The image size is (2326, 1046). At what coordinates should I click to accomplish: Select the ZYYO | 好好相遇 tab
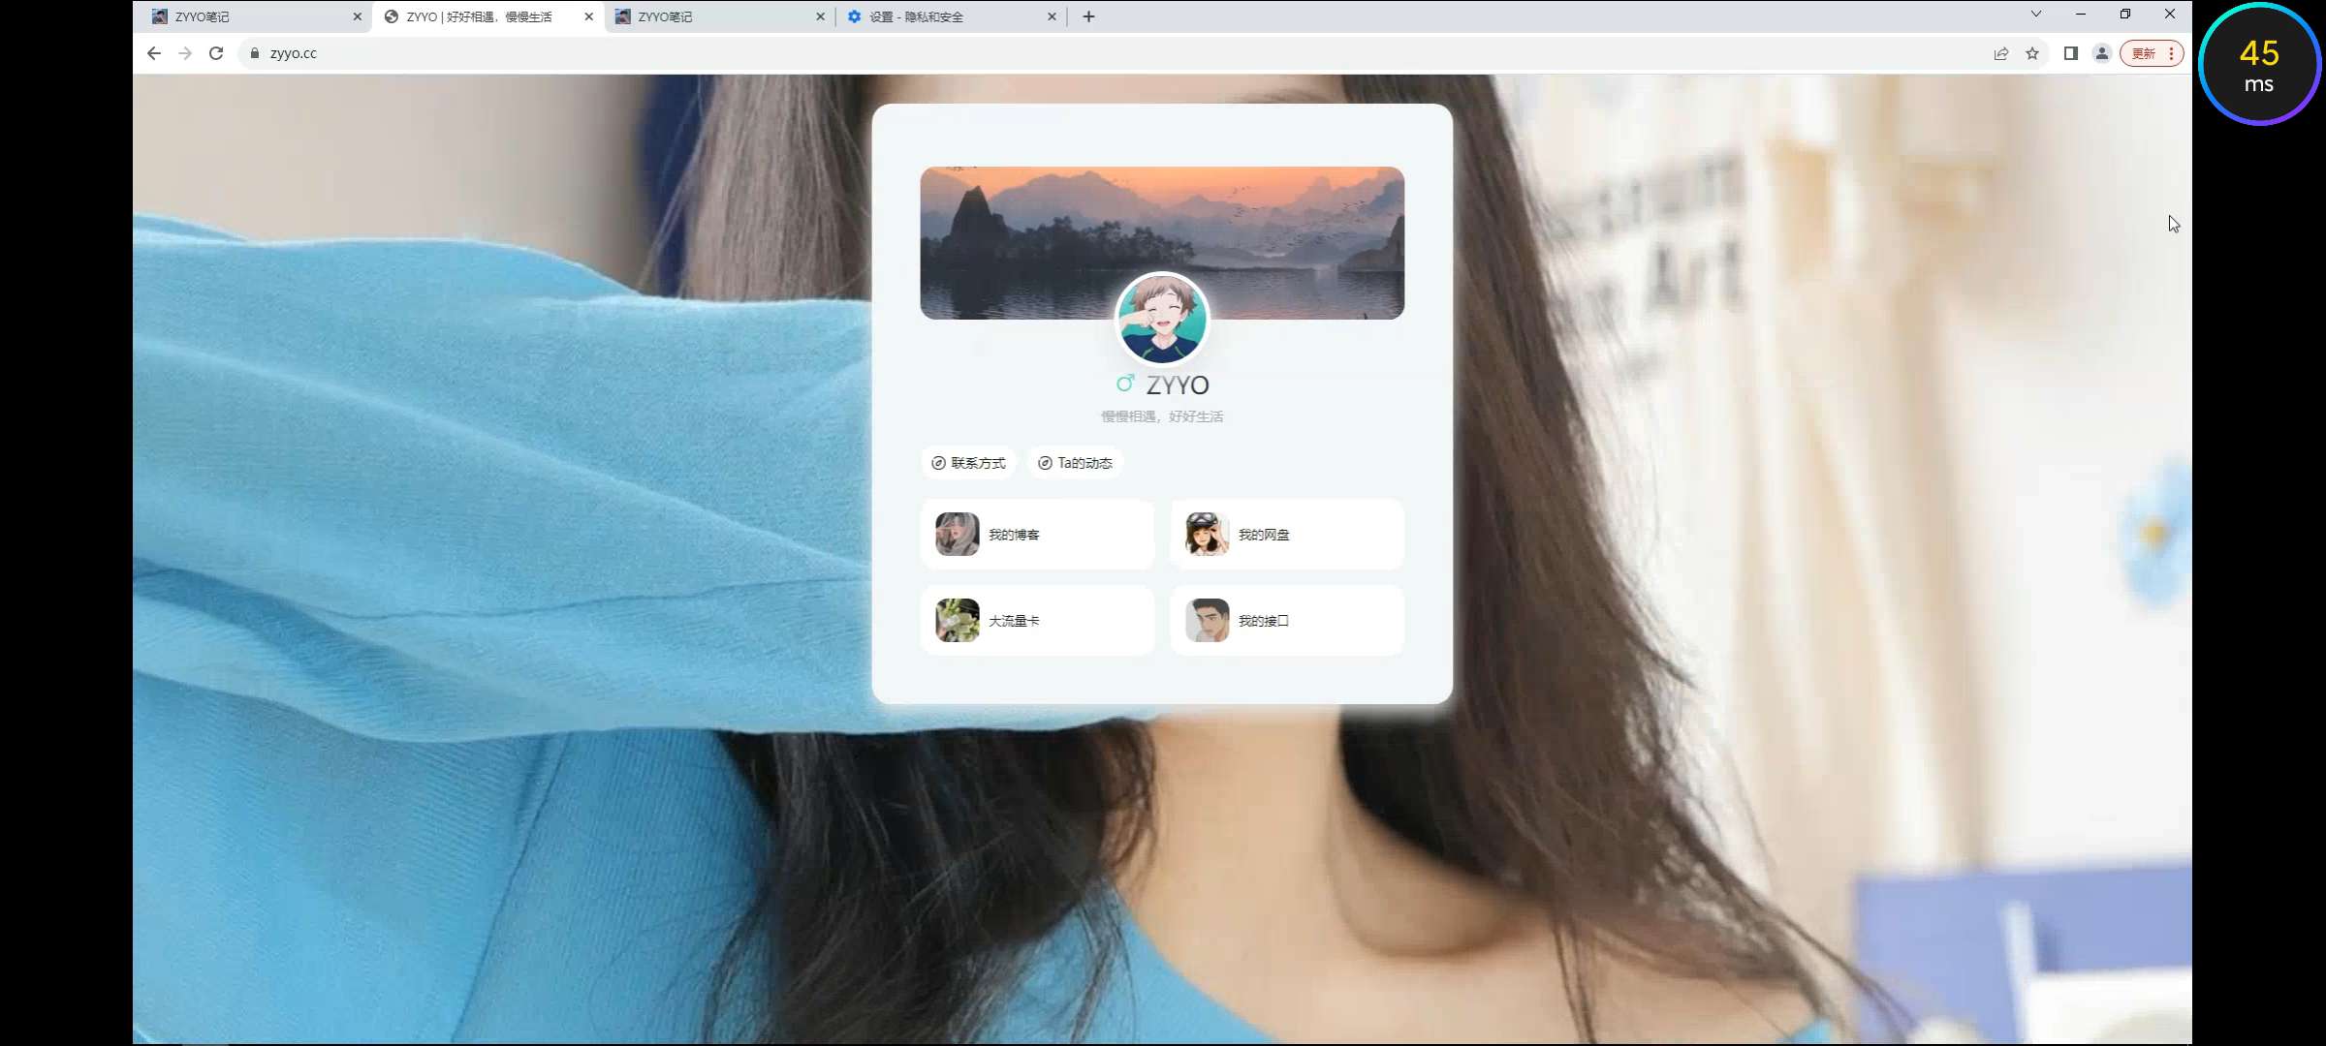pyautogui.click(x=488, y=16)
